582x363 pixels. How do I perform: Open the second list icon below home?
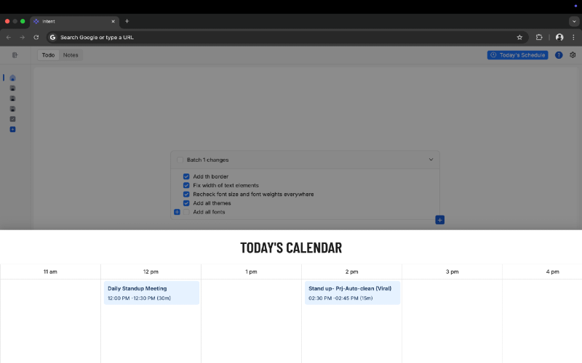[12, 99]
